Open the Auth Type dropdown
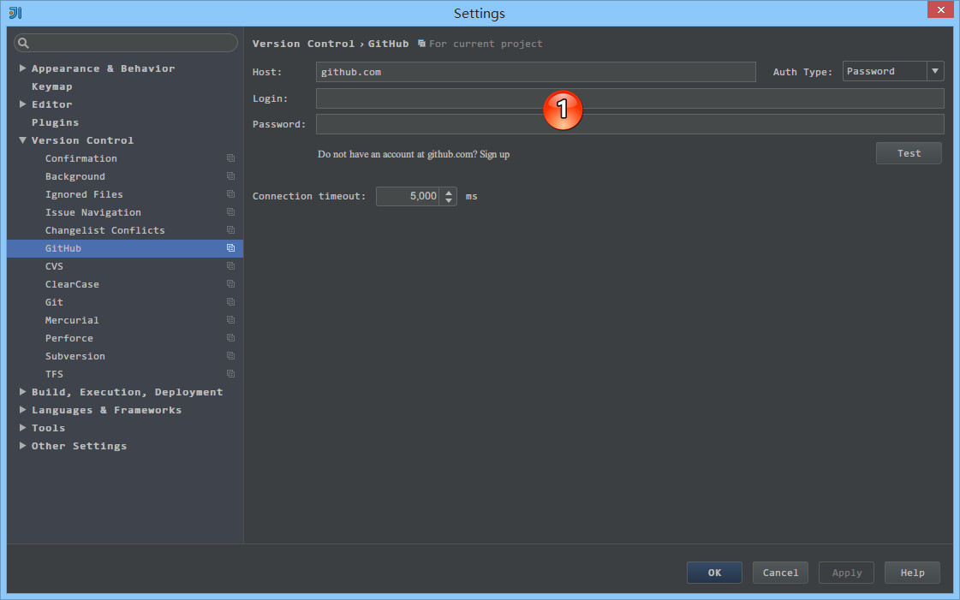 [x=935, y=72]
